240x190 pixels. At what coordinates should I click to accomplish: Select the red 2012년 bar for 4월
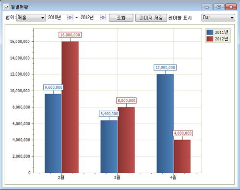182,156
